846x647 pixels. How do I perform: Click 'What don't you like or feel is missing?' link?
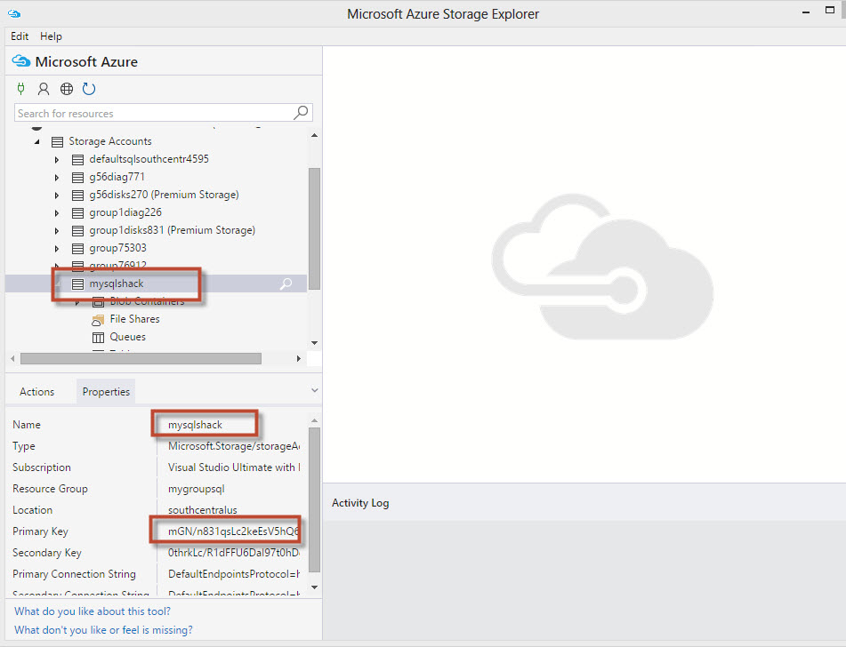[x=103, y=630]
